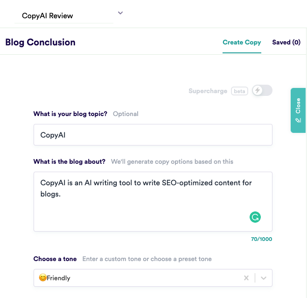This screenshot has height=298, width=307.
Task: Click the 70/1000 character counter
Action: (261, 239)
